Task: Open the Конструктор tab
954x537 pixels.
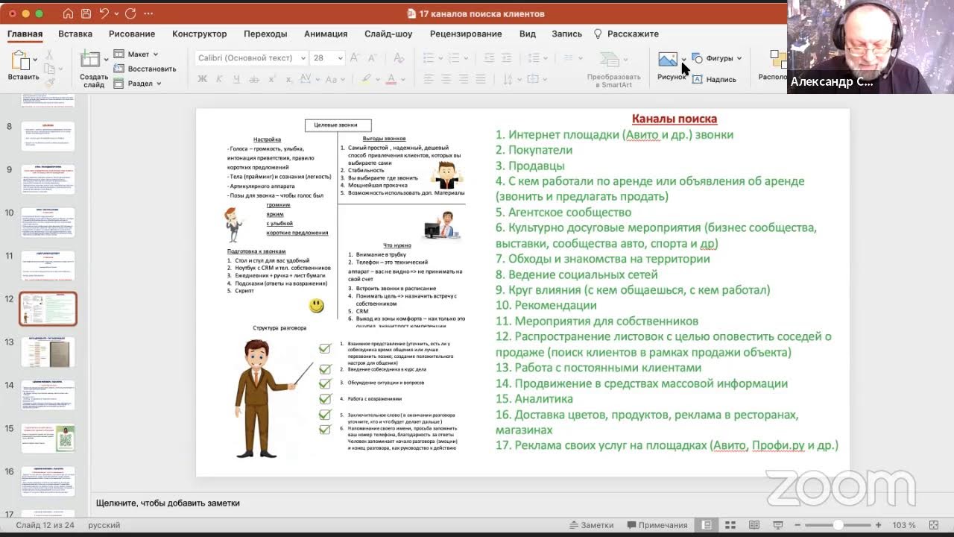Action: point(199,34)
